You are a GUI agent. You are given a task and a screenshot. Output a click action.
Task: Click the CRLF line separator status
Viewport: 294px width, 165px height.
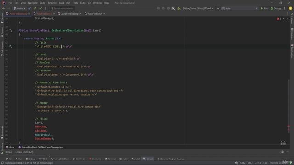250,163
